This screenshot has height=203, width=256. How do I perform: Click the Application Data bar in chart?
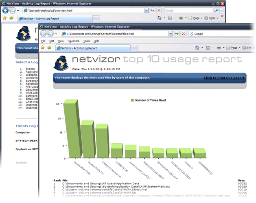73,129
